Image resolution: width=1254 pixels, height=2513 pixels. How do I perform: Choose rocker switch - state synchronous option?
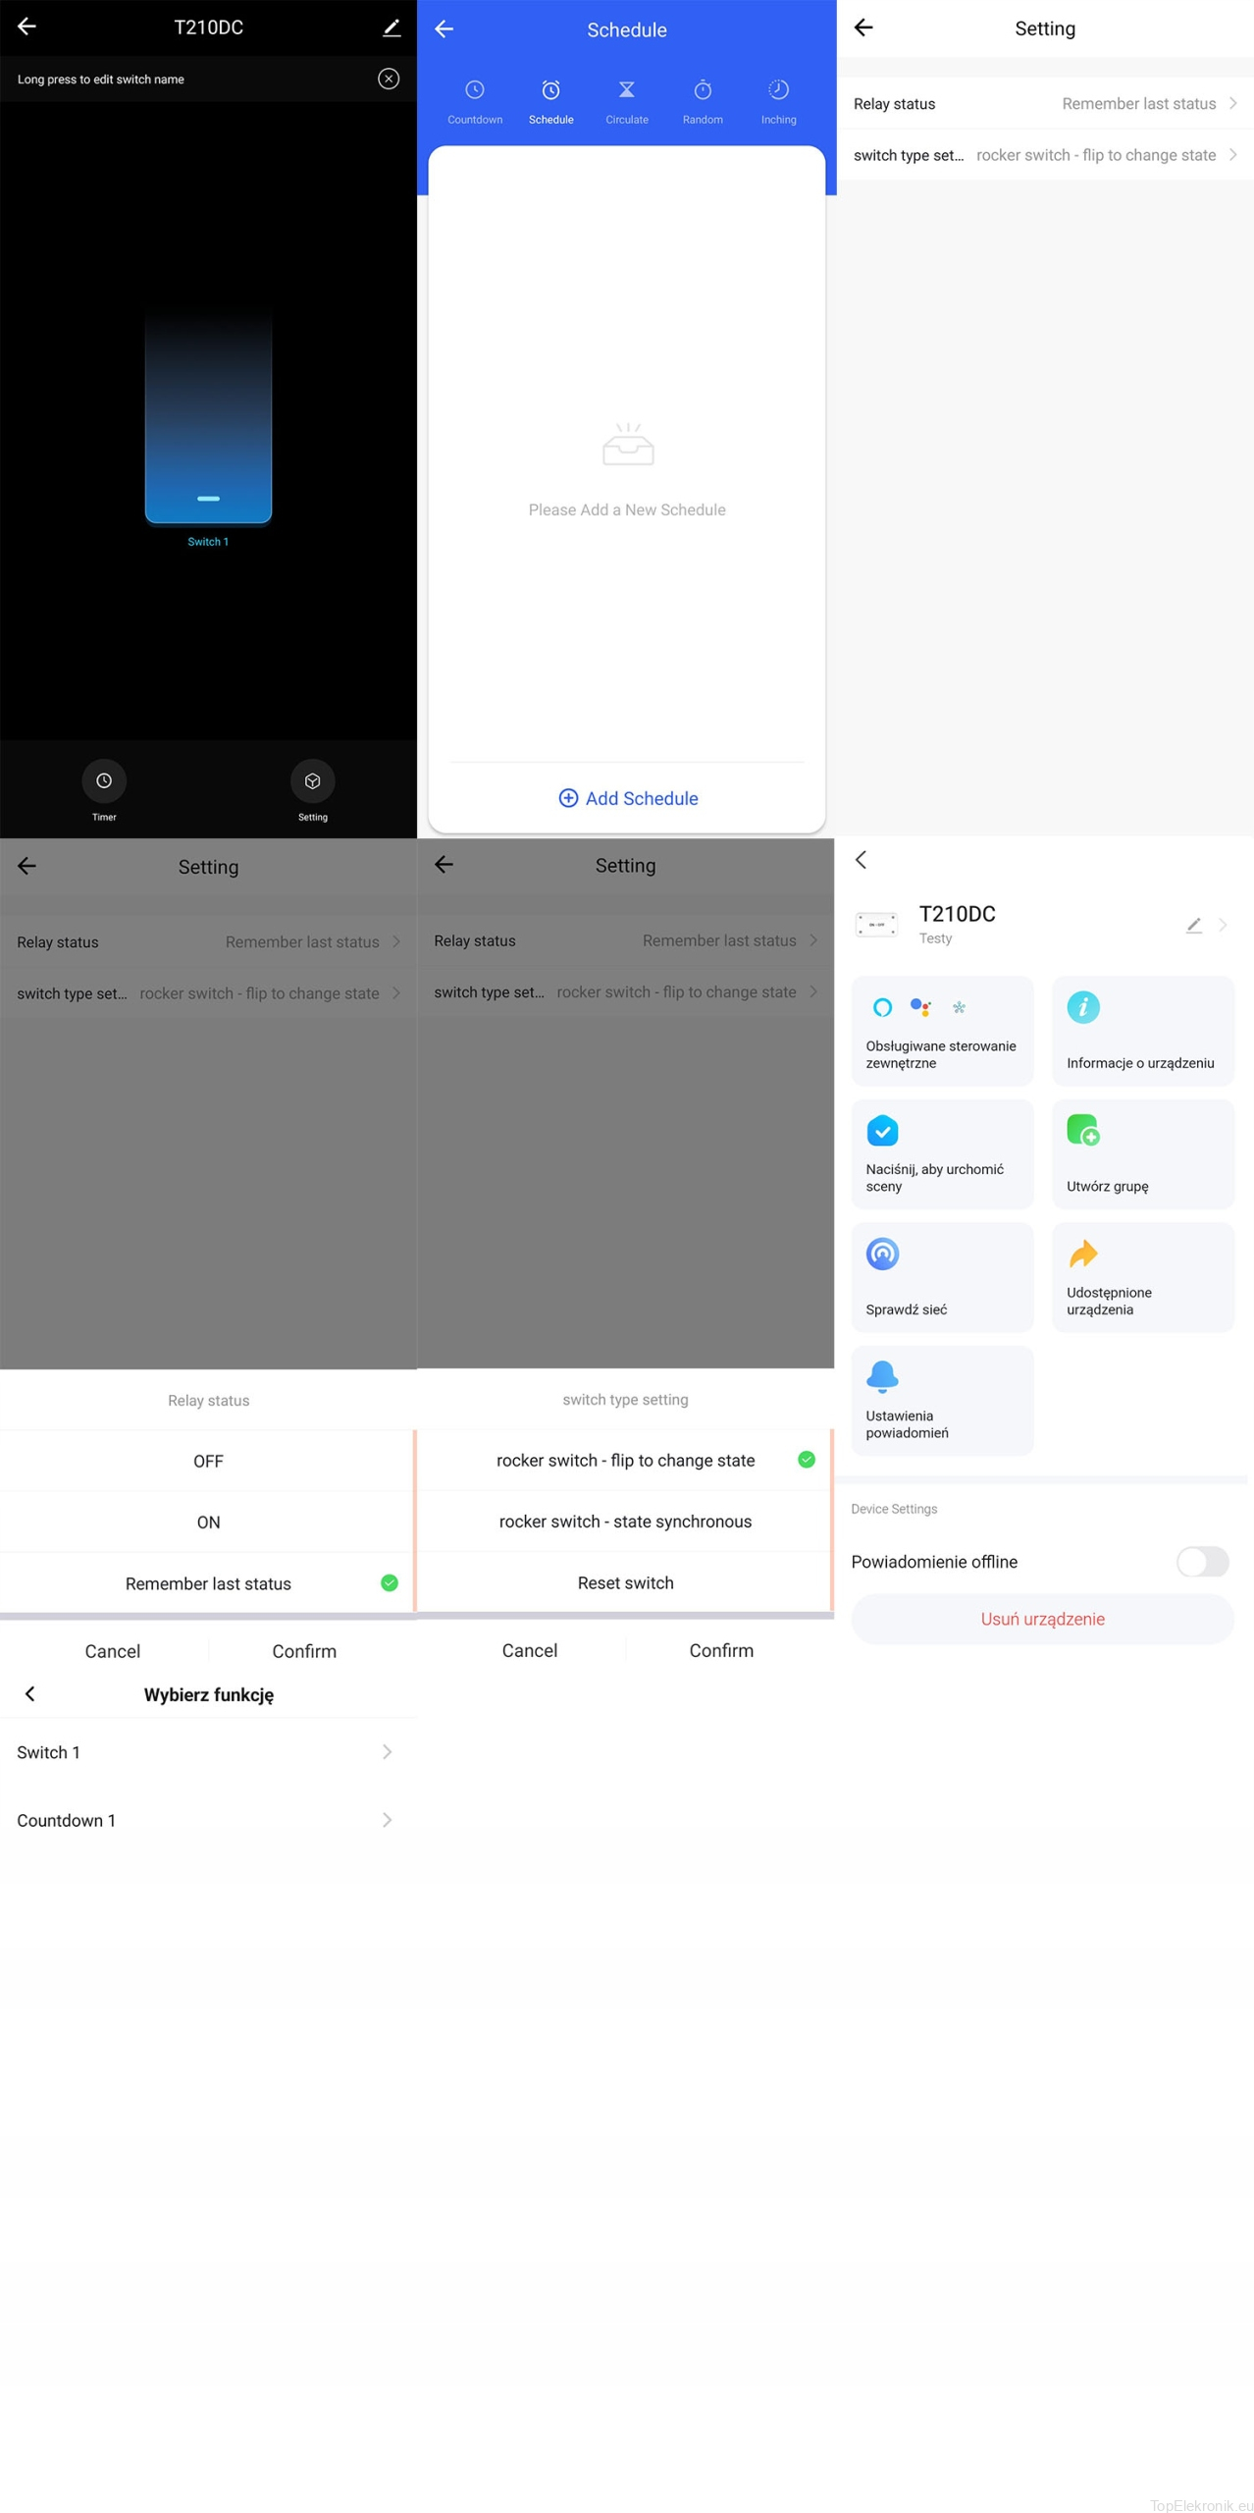(x=625, y=1521)
